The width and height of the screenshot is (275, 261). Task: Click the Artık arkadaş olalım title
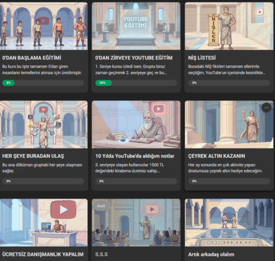click(x=211, y=254)
